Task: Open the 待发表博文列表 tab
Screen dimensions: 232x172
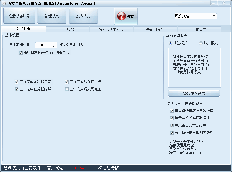Action: tap(111, 29)
